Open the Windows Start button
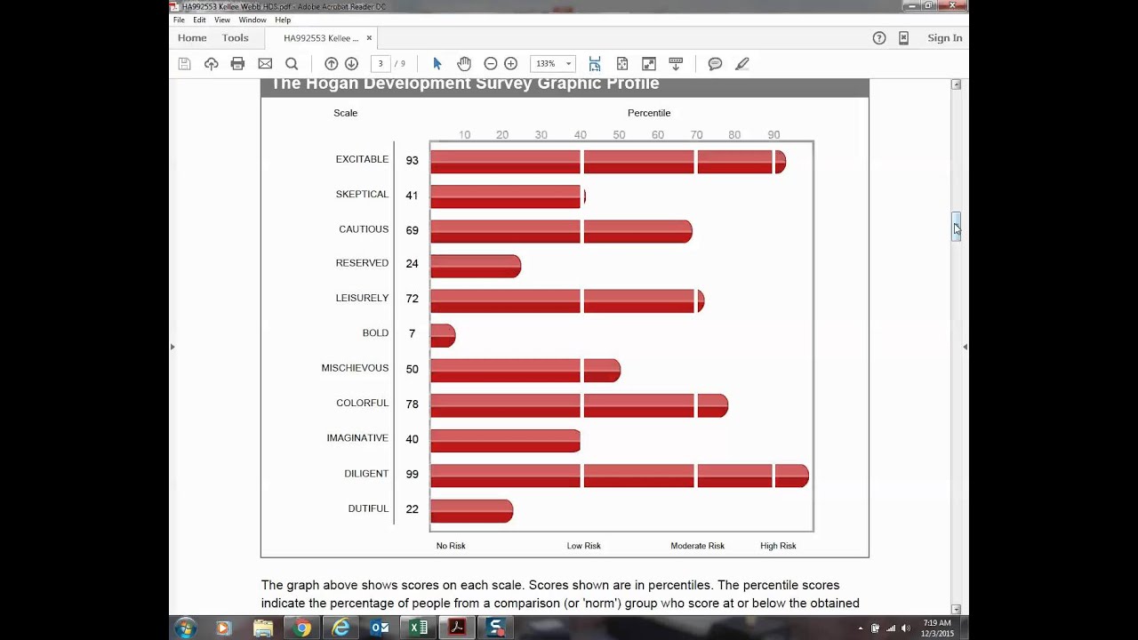The image size is (1138, 640). [185, 628]
